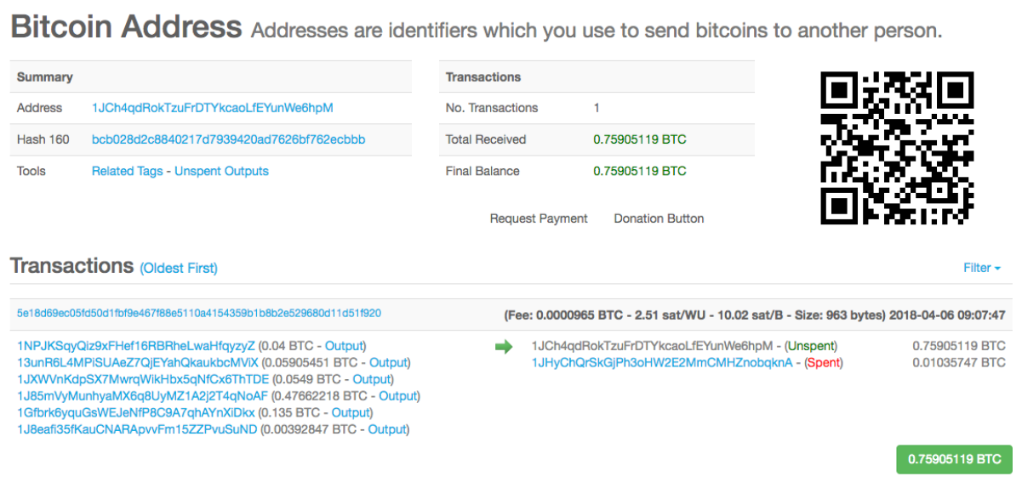
Task: Open input address 1J8eafi35fKau link
Action: pyautogui.click(x=137, y=429)
